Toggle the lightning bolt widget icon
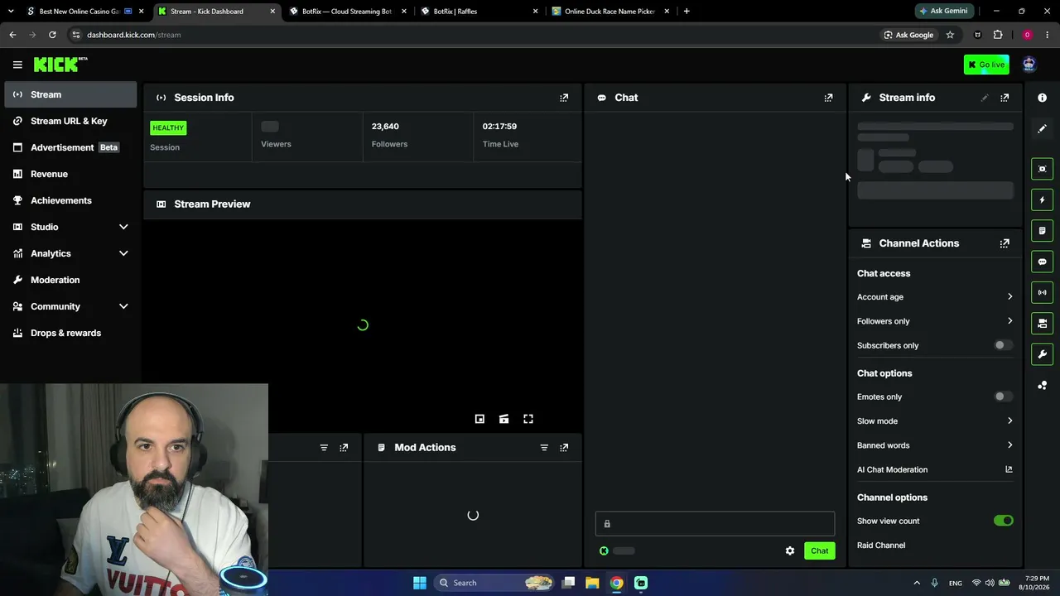This screenshot has width=1060, height=596. pyautogui.click(x=1042, y=199)
